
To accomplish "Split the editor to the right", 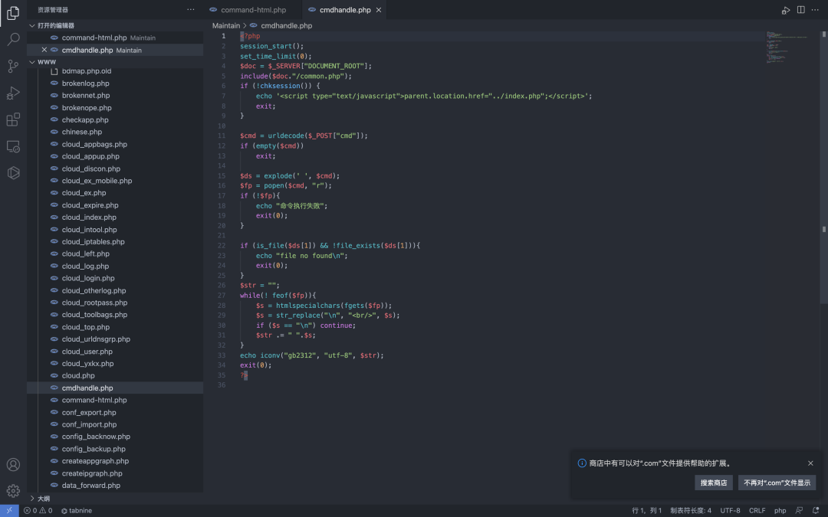I will [x=801, y=10].
